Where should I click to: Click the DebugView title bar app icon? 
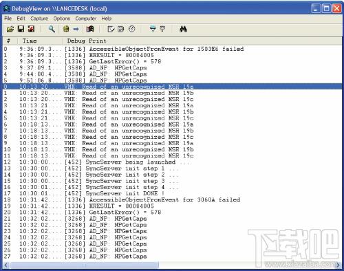point(6,9)
